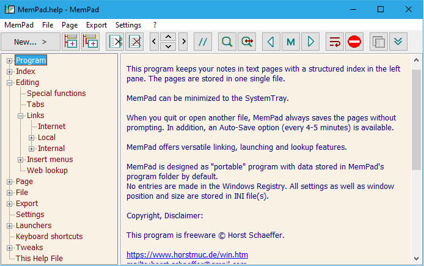The width and height of the screenshot is (424, 266).
Task: Click the red no-entry lock icon
Action: (x=354, y=42)
